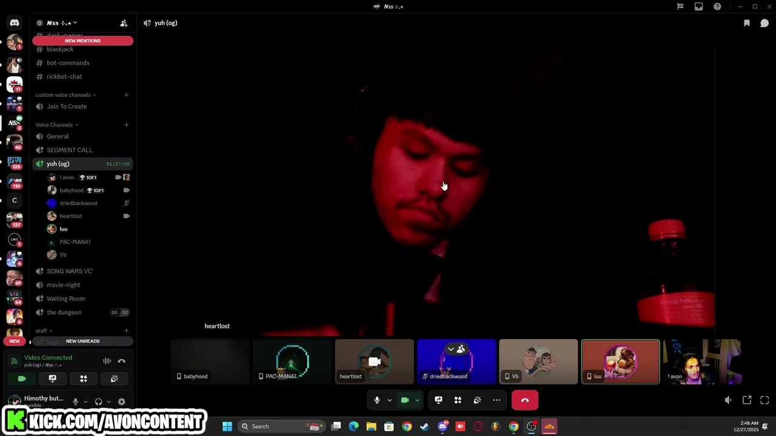Screen dimensions: 776x436
Task: Open more options ellipsis in call bar
Action: 497,400
